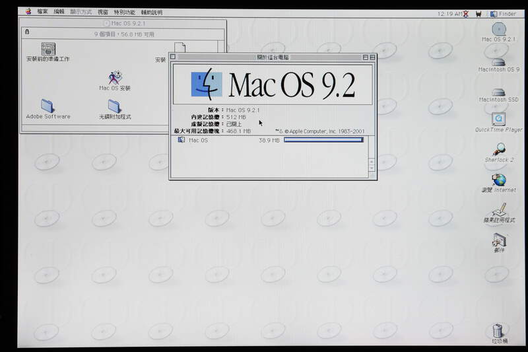The height and width of the screenshot is (352, 528).
Task: Select the Mac OS row in the memory list
Action: (270, 140)
